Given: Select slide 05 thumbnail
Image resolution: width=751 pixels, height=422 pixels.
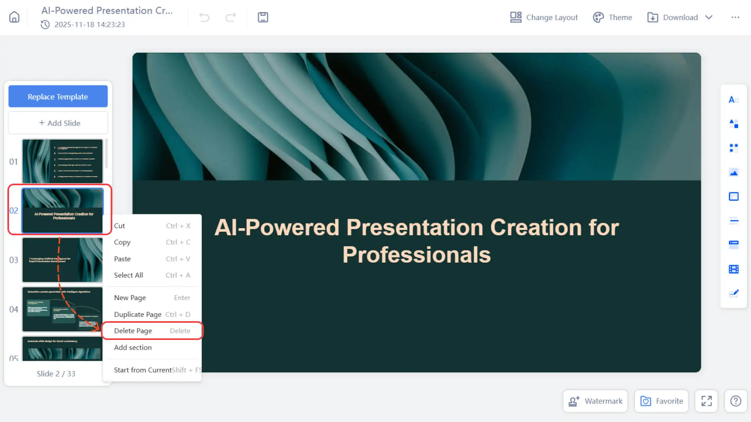Looking at the screenshot, I should pos(63,348).
